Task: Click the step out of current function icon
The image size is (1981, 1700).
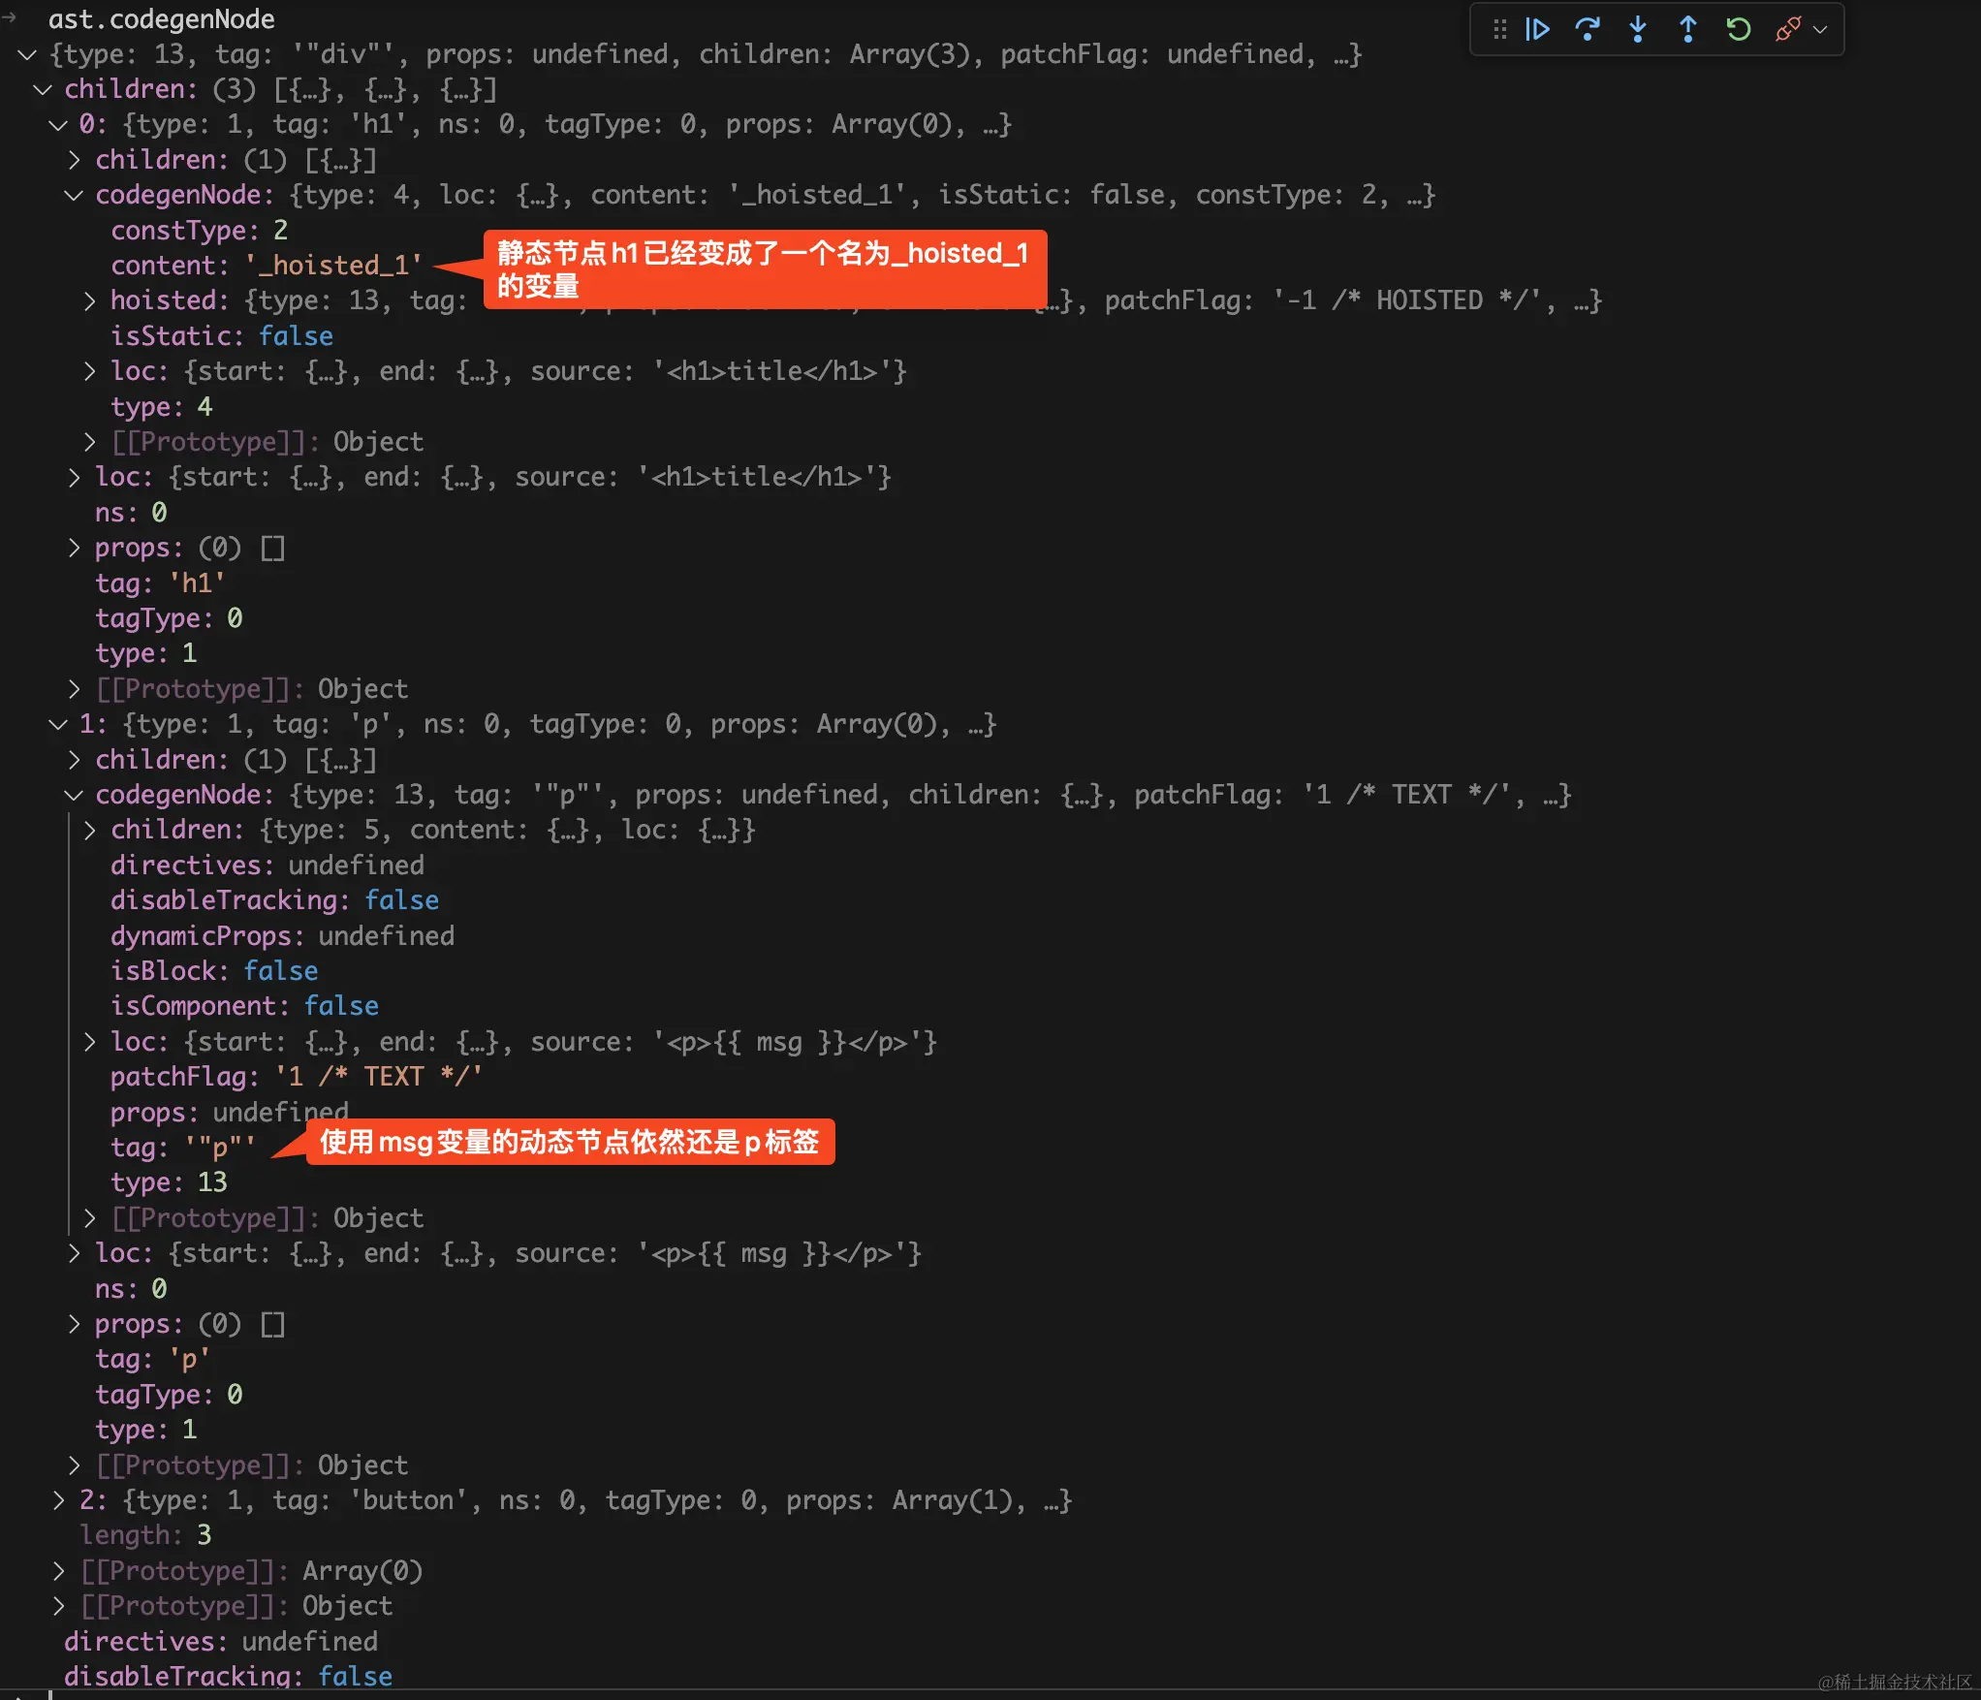Action: tap(1687, 30)
